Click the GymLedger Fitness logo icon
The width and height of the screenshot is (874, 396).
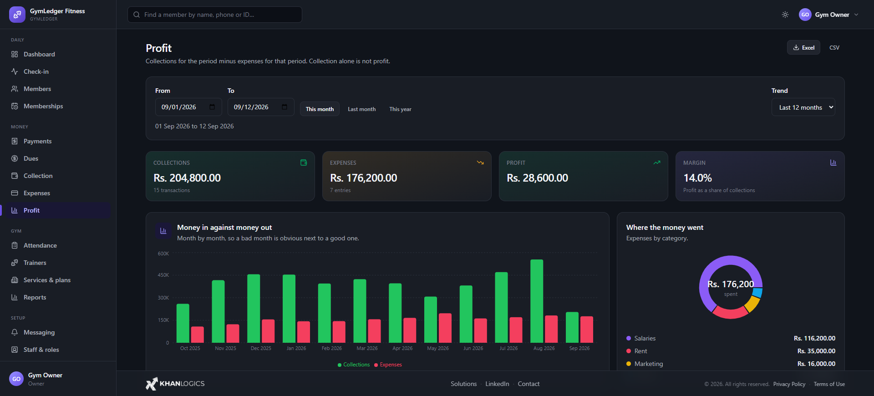(17, 15)
